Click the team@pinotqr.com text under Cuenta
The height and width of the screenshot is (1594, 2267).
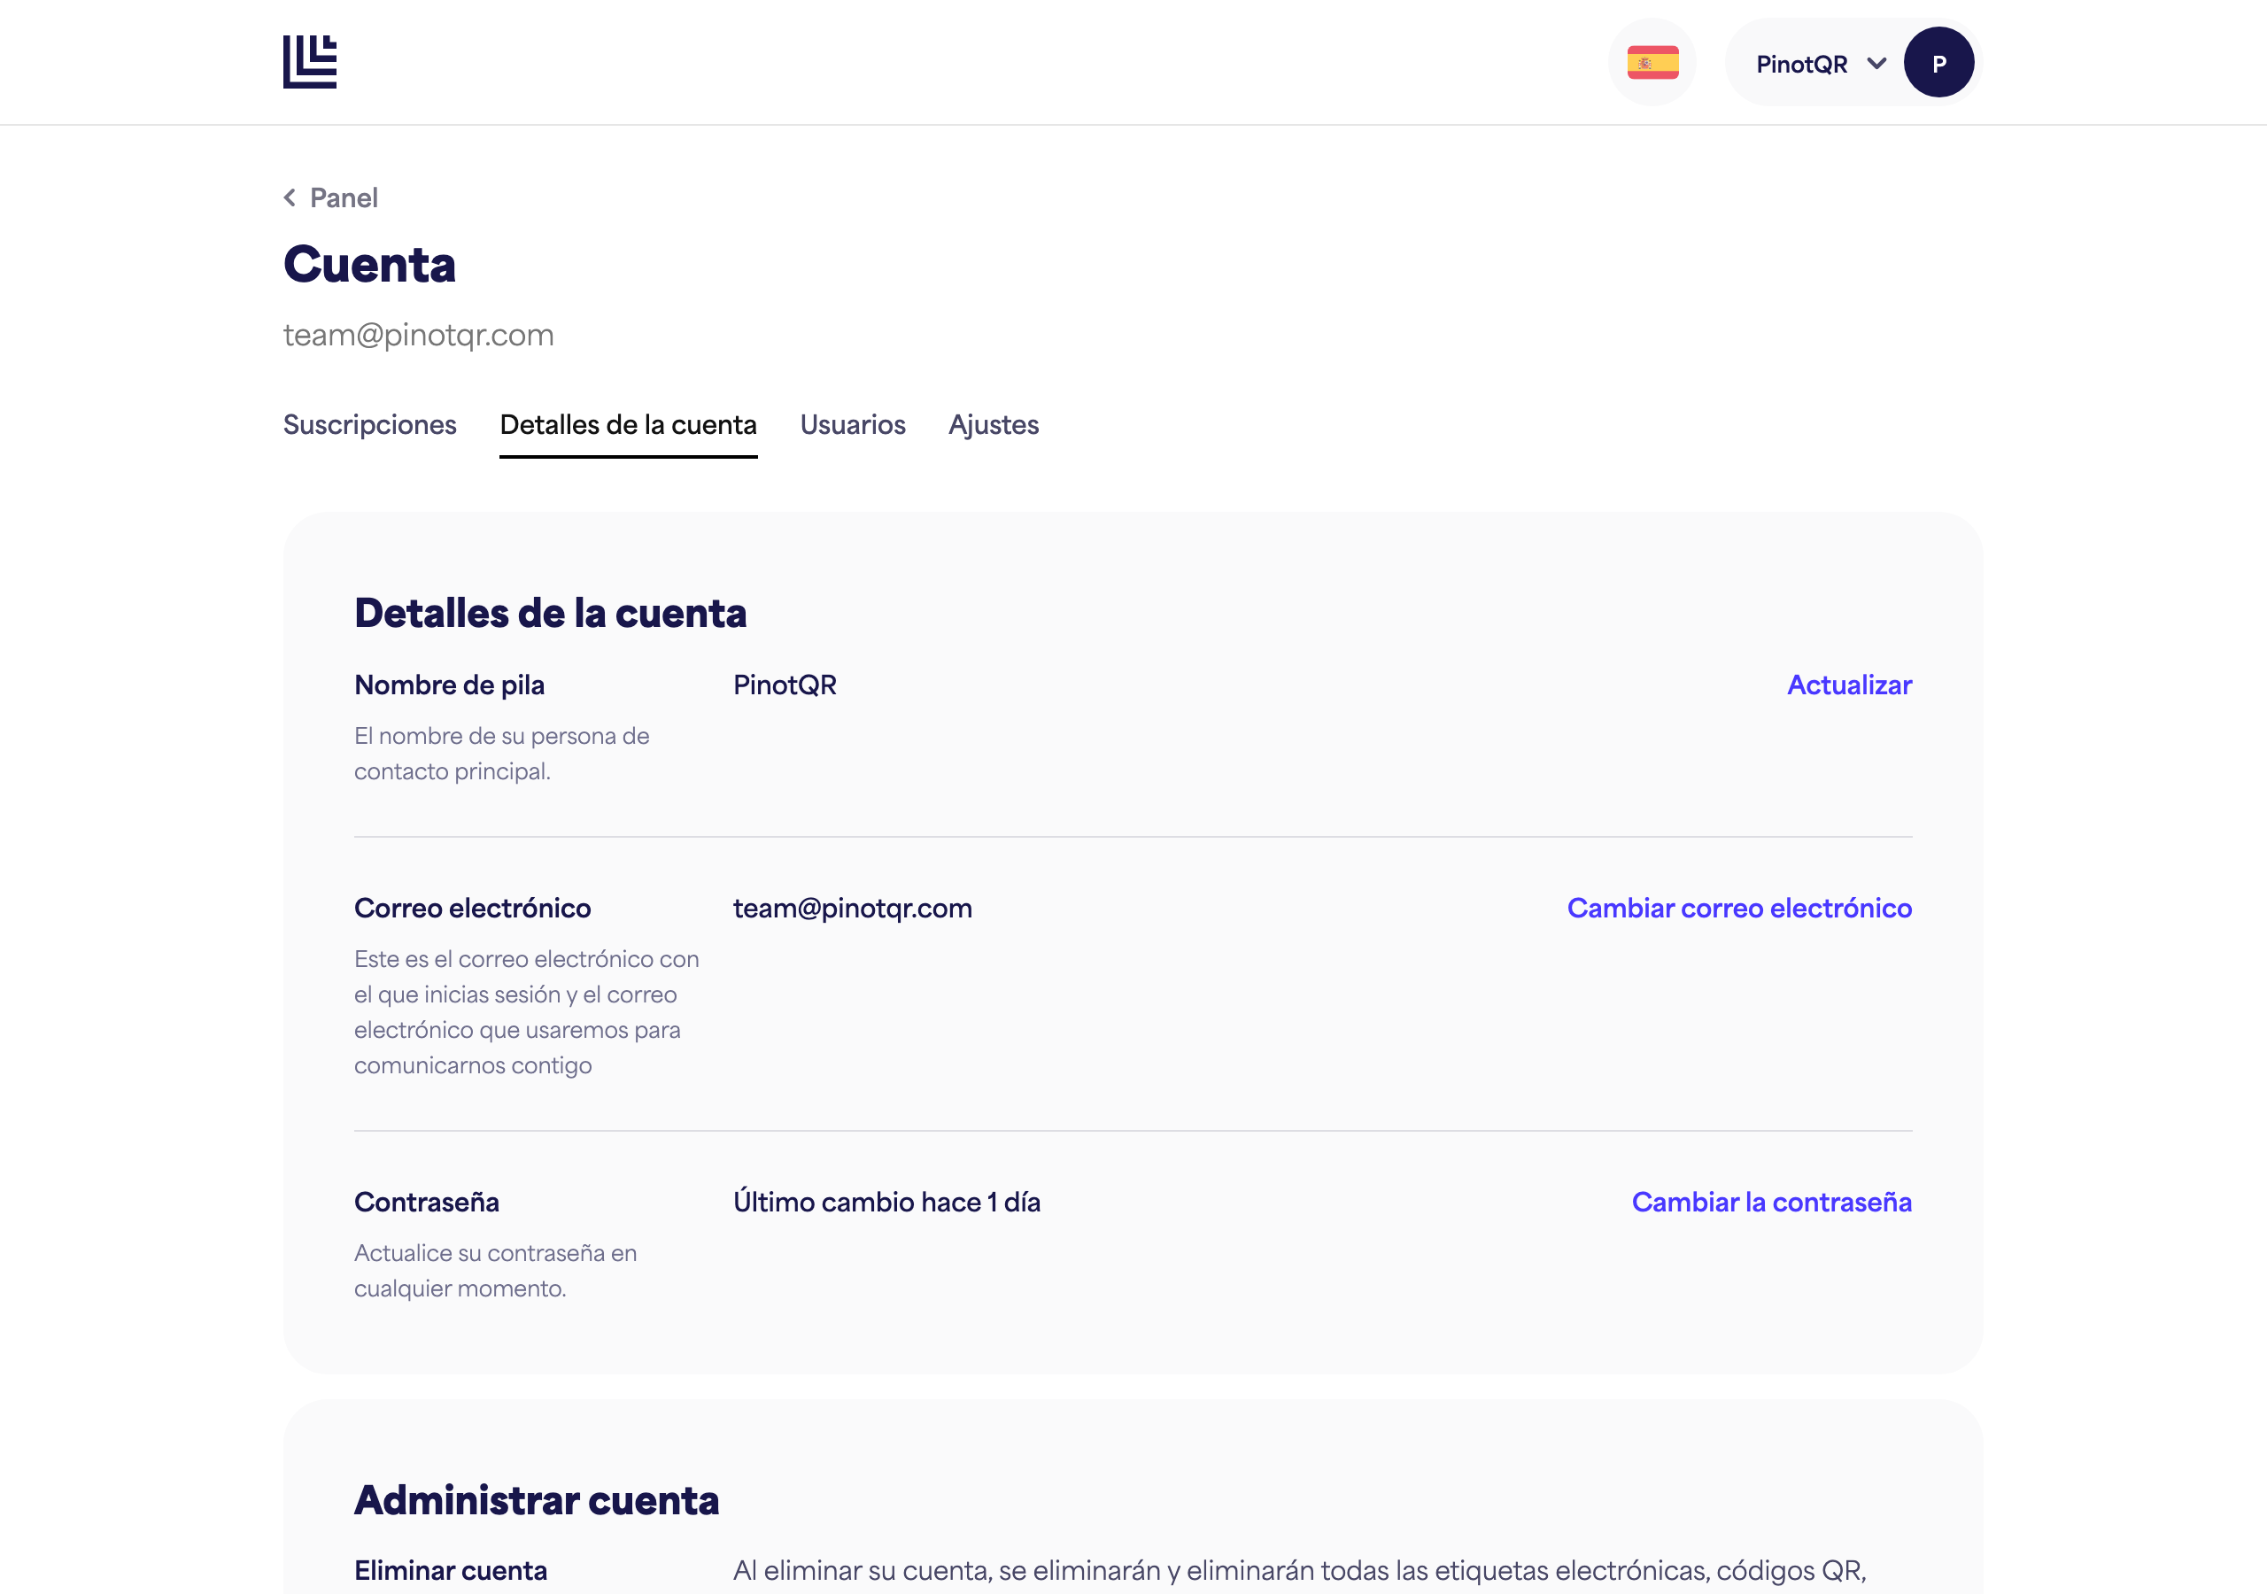click(419, 335)
